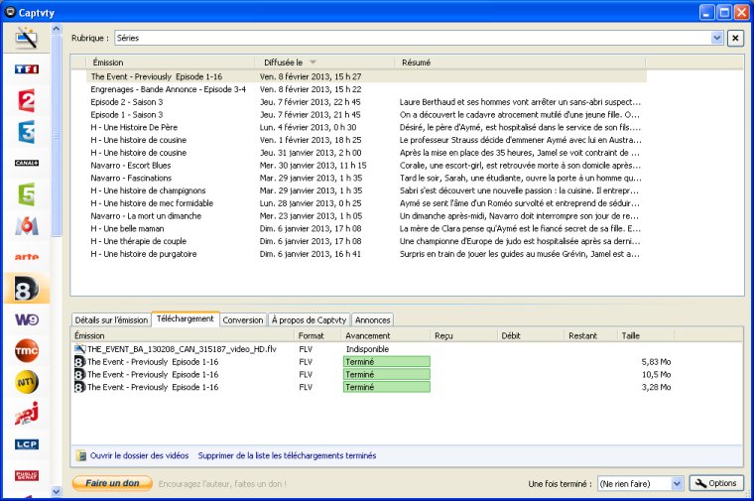Viewport: 754px width, 501px height.
Task: Click the Options button
Action: coord(715,483)
